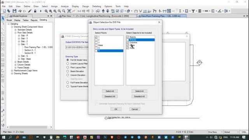The height and width of the screenshot is (140, 249).
Task: Click the Show Undeformed Shape icon
Action: coord(136,11)
